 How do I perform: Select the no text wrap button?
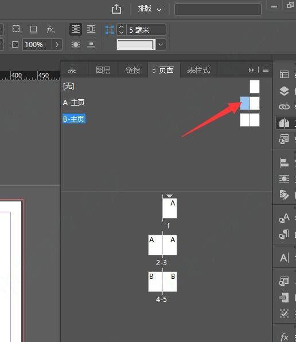(76, 29)
